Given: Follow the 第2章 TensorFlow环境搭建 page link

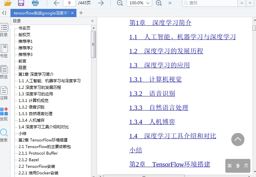Looking at the screenshot, I should (170, 164).
